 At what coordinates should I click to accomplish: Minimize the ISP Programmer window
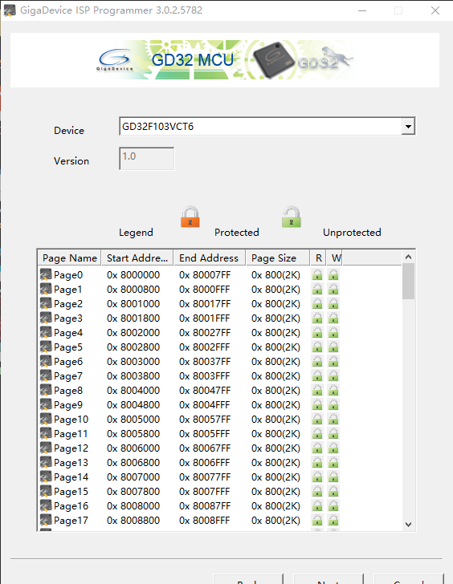tap(362, 10)
